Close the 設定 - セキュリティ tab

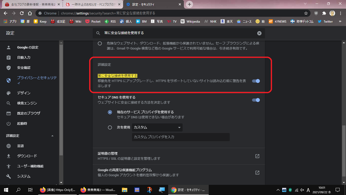180,4
